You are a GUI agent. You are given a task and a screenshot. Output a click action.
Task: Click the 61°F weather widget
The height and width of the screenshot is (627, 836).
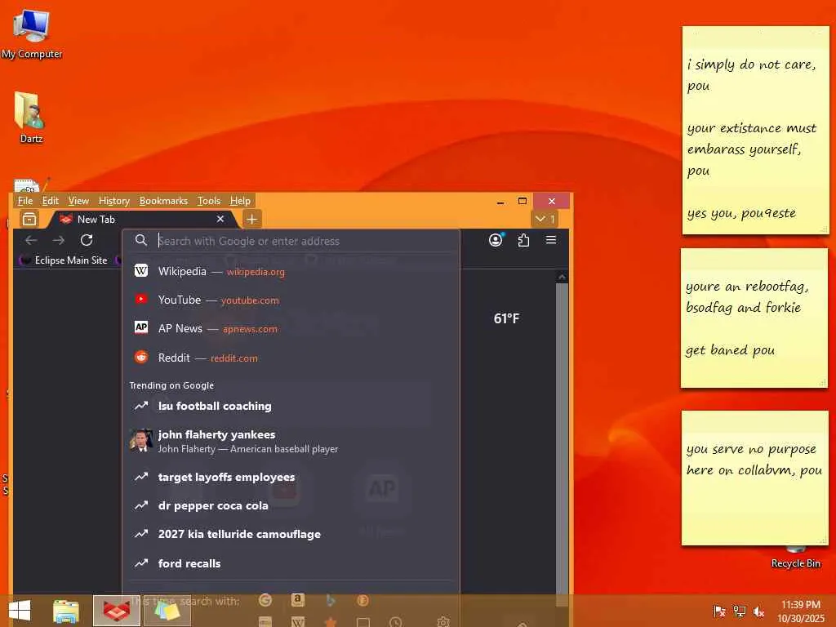(x=506, y=319)
